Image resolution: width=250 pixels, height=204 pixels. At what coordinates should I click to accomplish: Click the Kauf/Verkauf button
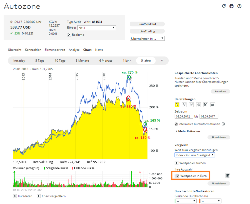pos(147,24)
